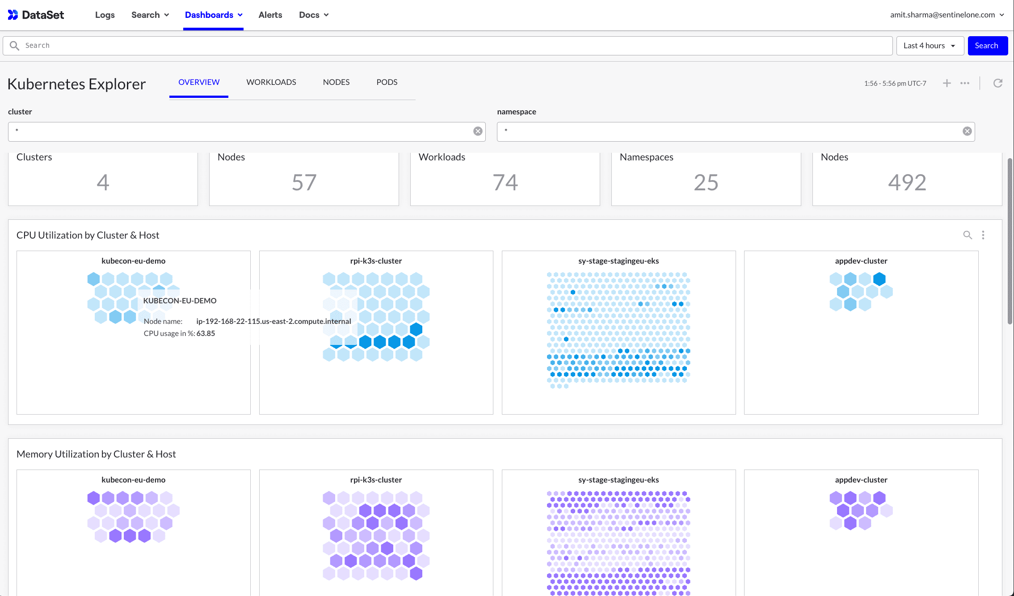Click CPU Utilization panel search icon
The height and width of the screenshot is (596, 1014).
[x=968, y=235]
